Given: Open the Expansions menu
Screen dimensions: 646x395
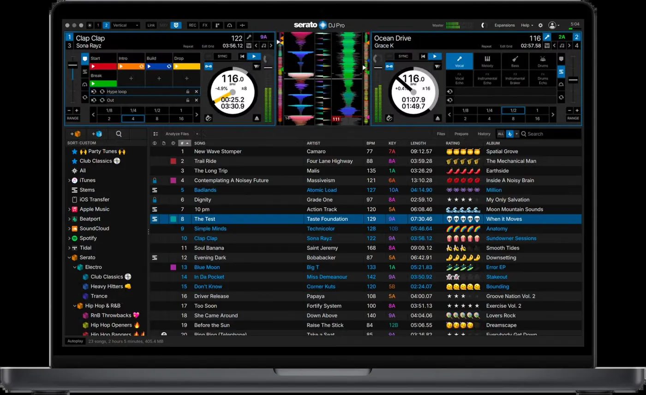Looking at the screenshot, I should tap(505, 25).
